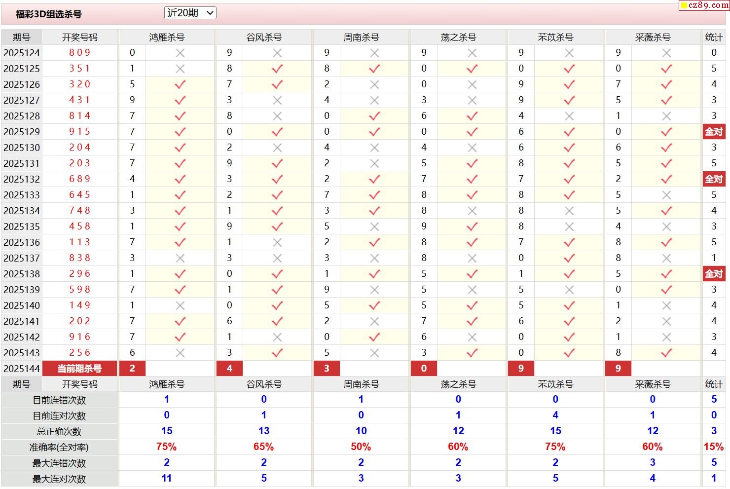Viewport: 730px width, 489px height.
Task: Click the check mark for 芣苡 in row 2025127
Action: 569,100
